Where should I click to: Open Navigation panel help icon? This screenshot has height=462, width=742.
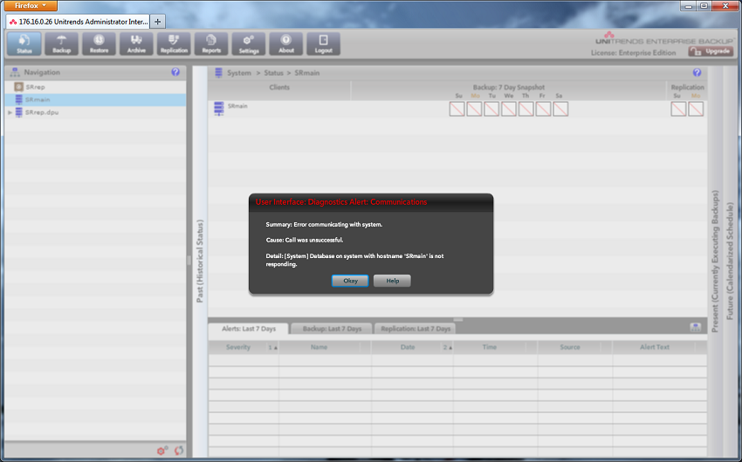(x=175, y=71)
